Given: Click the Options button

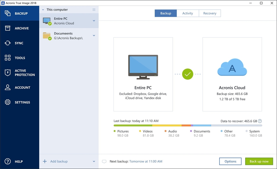Looking at the screenshot, I should 230,161.
